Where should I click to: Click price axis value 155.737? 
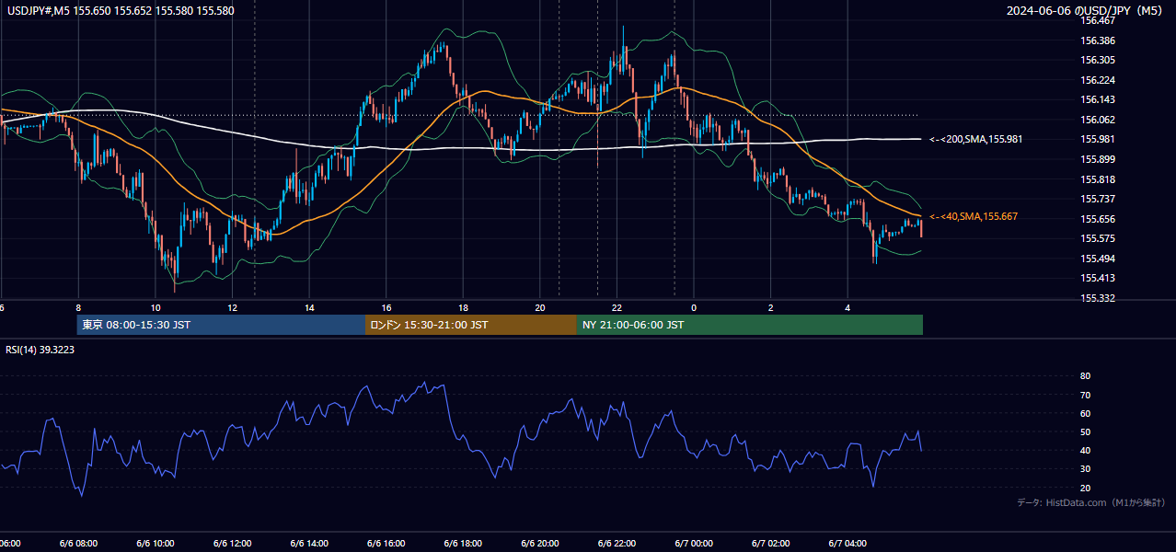pos(1098,199)
